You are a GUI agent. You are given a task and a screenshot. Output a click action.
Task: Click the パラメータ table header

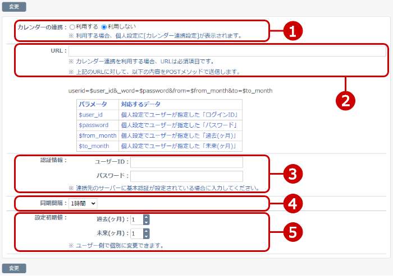pos(98,104)
